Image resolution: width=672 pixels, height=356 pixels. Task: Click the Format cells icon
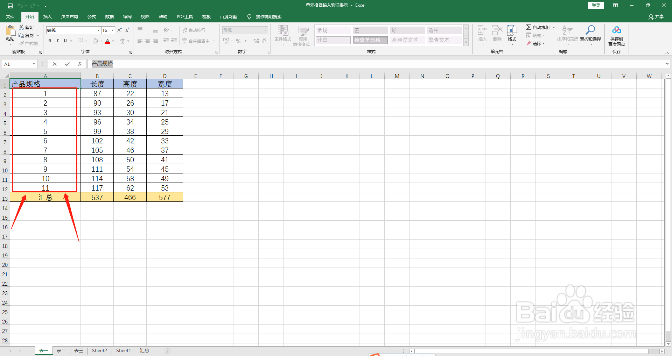pyautogui.click(x=512, y=30)
